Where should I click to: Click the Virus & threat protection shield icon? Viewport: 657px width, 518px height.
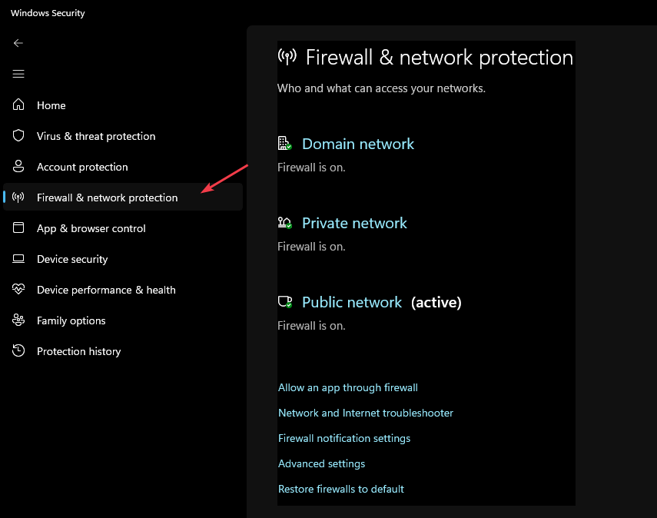(18, 135)
